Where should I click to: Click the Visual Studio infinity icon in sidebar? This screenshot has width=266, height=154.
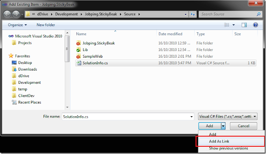click(x=11, y=36)
